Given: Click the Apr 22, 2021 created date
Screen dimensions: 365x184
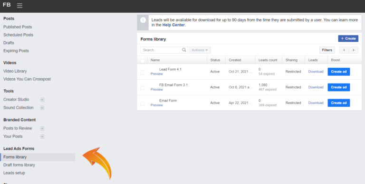Looking at the screenshot, I should tap(240, 103).
